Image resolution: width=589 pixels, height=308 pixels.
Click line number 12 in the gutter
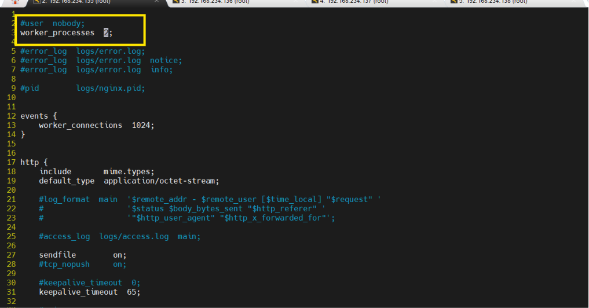pos(11,116)
